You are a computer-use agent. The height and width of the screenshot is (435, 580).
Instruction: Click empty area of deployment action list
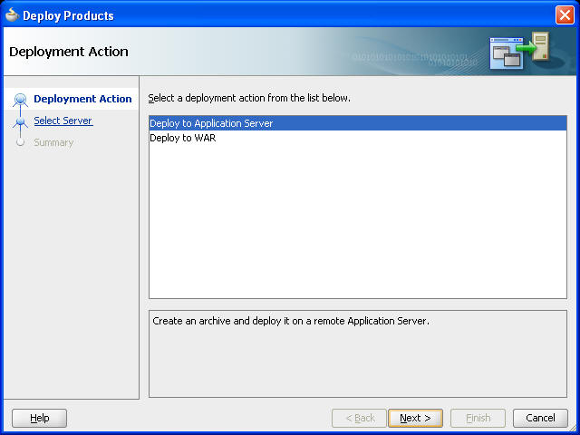[x=358, y=222]
